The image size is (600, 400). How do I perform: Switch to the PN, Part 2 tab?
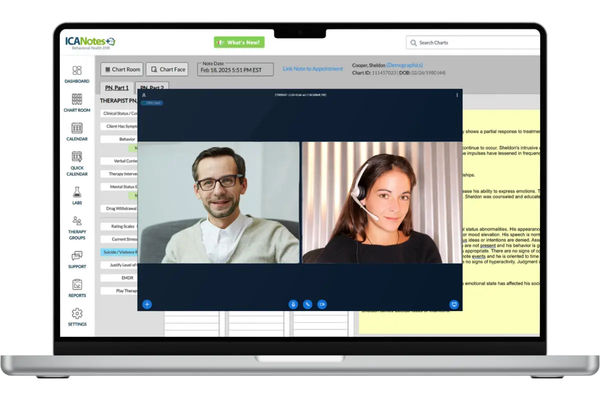coord(152,87)
